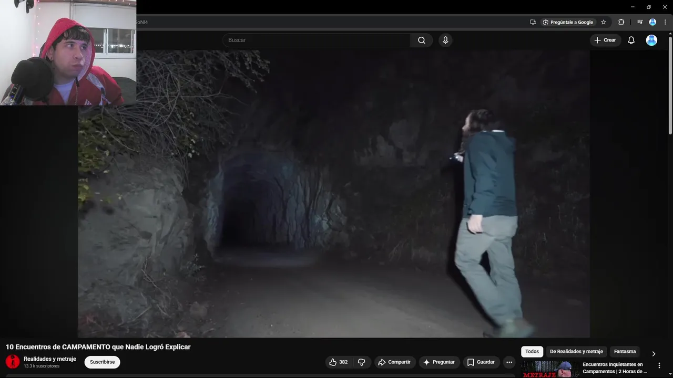Screen dimensions: 673x378
Task: Restore down the browser window
Action: (x=648, y=7)
